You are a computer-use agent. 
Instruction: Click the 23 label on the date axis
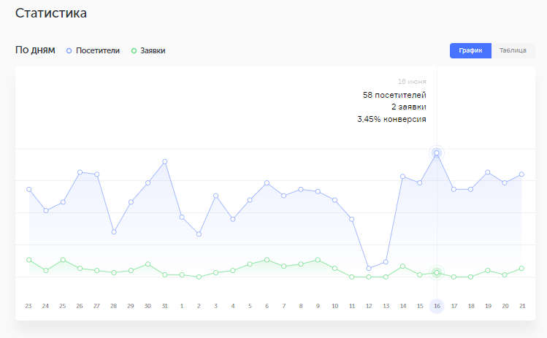click(28, 306)
